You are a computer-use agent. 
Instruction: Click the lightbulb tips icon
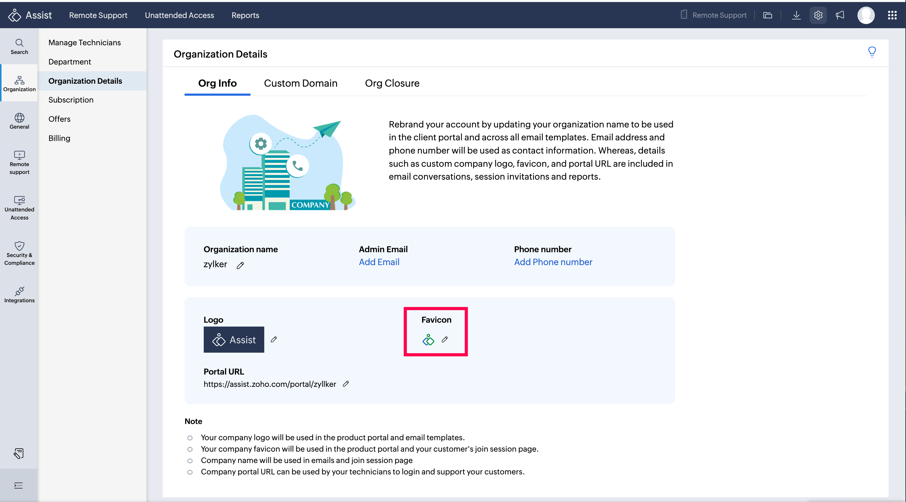pos(872,52)
